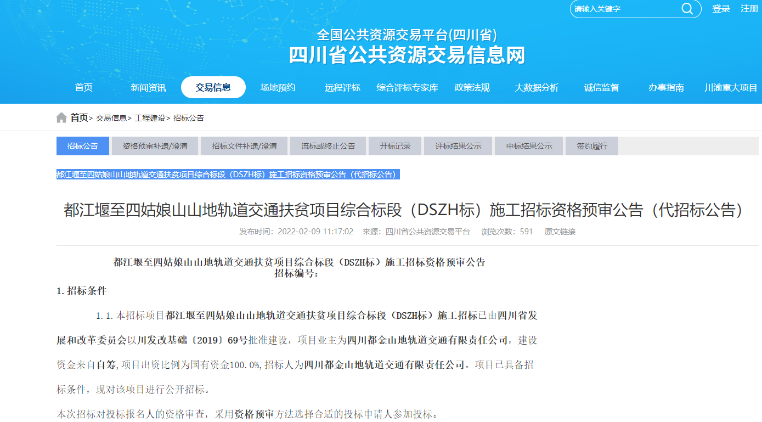Switch to 开标记录 tab

click(395, 146)
